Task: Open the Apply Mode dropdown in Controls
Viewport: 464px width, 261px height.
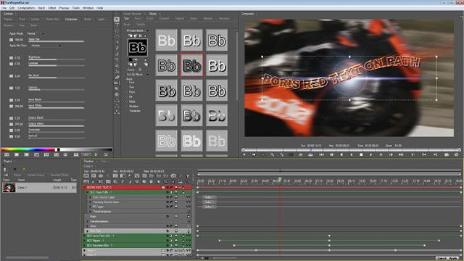Action: [36, 34]
